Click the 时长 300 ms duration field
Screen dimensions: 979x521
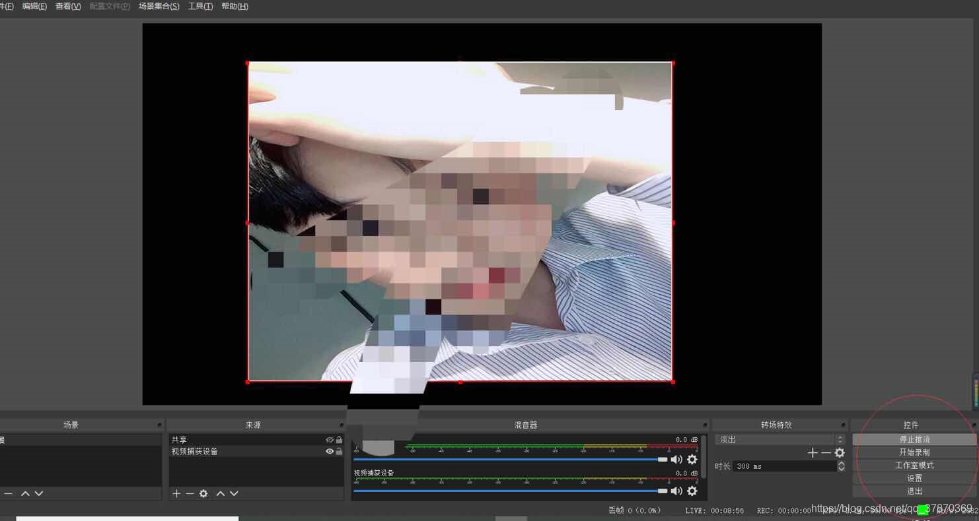tap(785, 466)
